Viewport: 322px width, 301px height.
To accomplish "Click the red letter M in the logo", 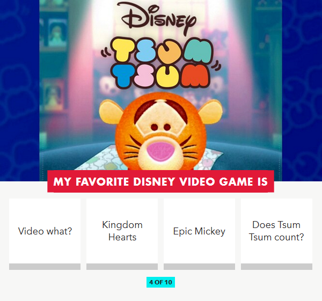I will coord(196,76).
